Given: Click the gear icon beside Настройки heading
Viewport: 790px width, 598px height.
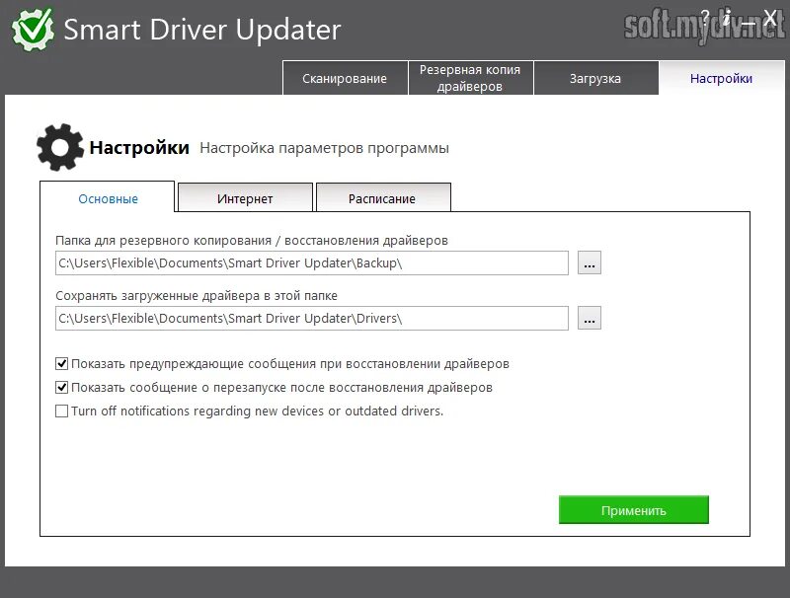Looking at the screenshot, I should click(60, 147).
